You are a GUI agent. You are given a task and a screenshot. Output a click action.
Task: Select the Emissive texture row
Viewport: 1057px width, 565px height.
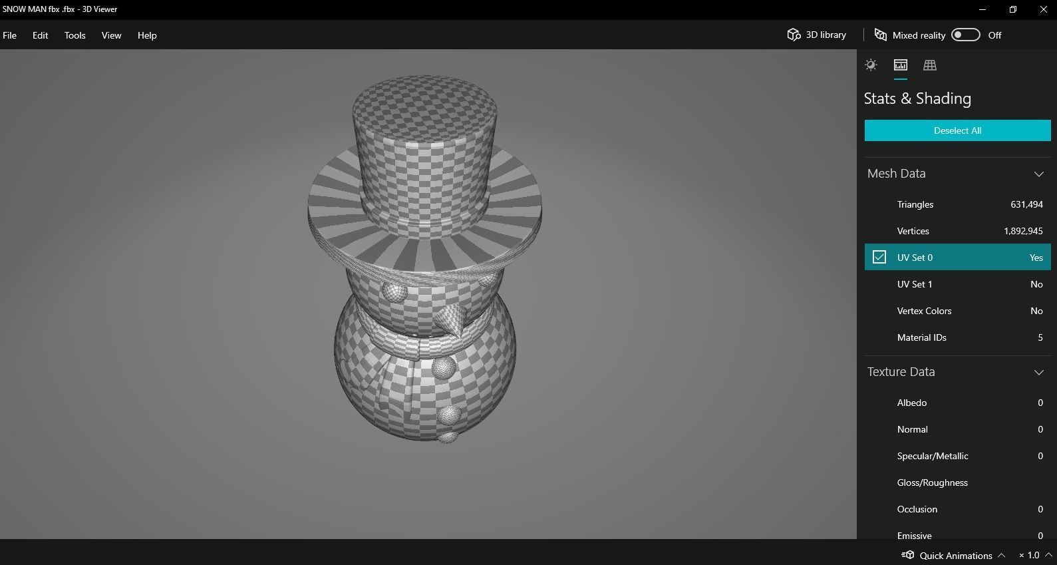click(957, 532)
